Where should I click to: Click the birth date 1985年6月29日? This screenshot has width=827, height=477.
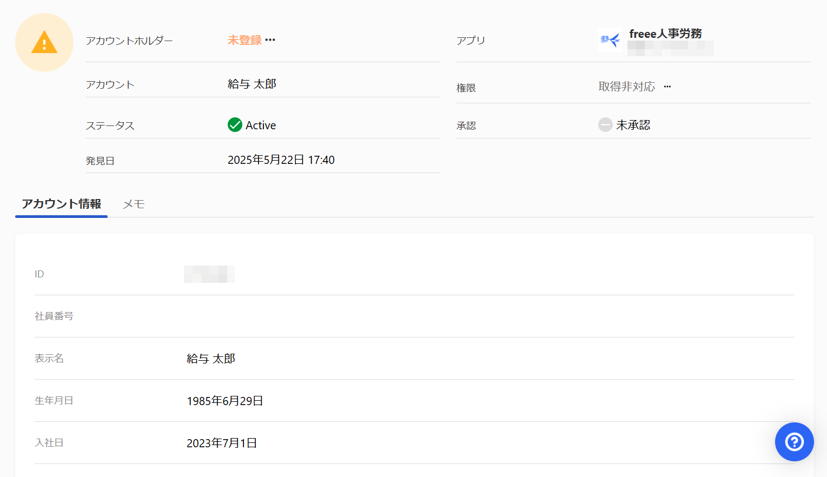pyautogui.click(x=225, y=401)
